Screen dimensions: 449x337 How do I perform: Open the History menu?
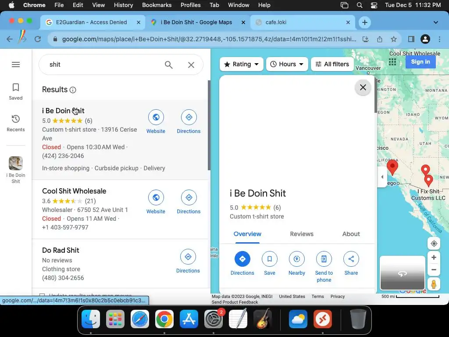coord(123,5)
